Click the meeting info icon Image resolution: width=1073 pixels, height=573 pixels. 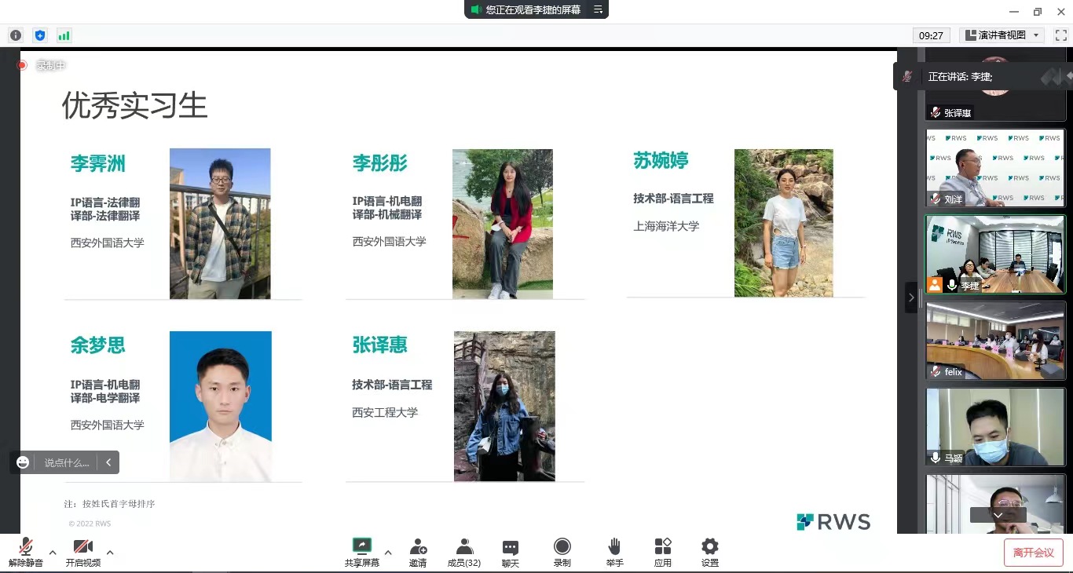click(15, 35)
